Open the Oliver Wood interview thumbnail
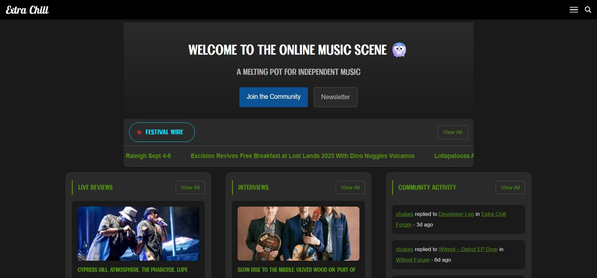This screenshot has height=278, width=597. coord(298,234)
